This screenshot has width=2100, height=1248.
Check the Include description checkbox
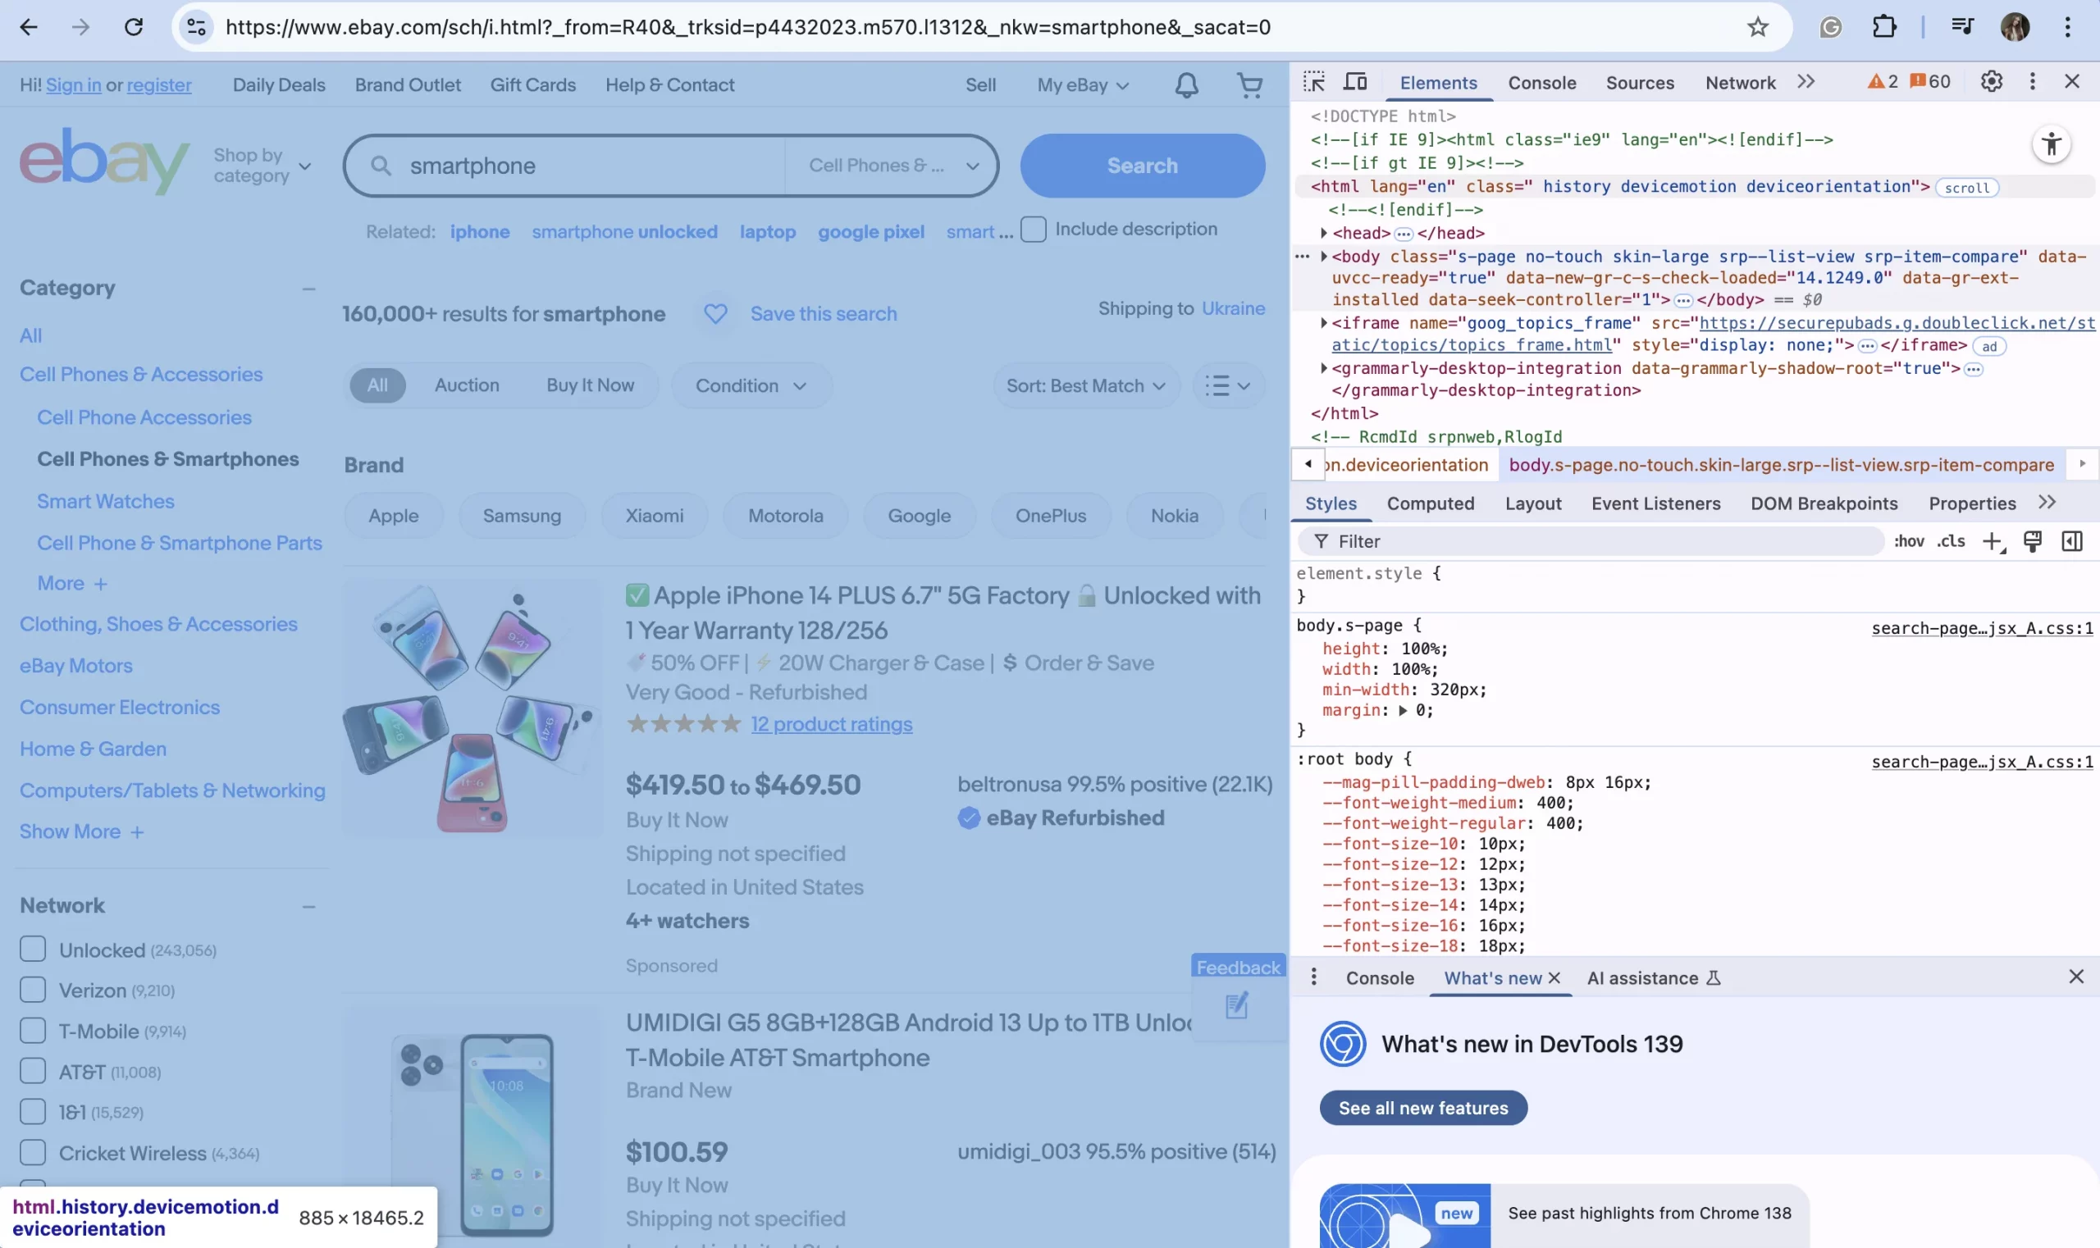click(1033, 229)
